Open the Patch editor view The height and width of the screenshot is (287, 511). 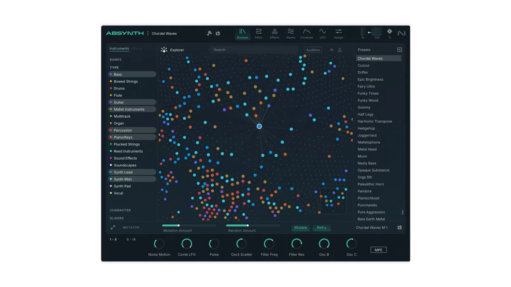[258, 33]
